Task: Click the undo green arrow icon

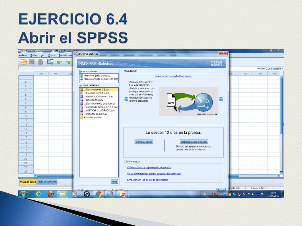Action: click(60, 62)
